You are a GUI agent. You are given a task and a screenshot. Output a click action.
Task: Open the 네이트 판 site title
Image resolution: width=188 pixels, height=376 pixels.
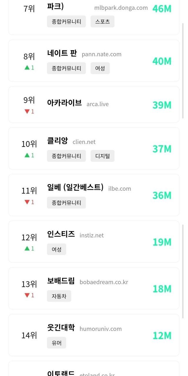(x=62, y=53)
